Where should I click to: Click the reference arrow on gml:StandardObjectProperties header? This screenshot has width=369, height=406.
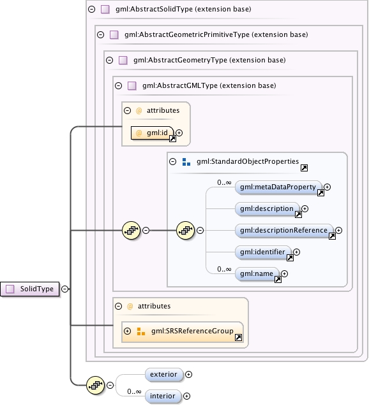[304, 168]
